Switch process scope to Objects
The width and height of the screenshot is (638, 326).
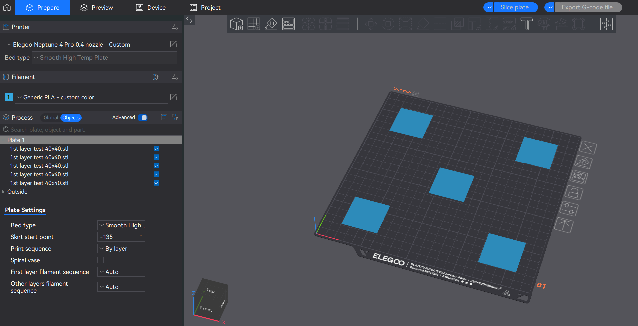[71, 118]
